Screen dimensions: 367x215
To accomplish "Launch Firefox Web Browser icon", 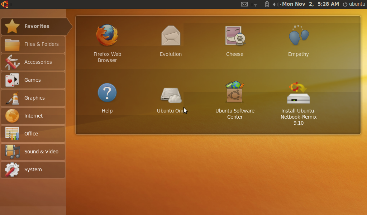I will (107, 35).
